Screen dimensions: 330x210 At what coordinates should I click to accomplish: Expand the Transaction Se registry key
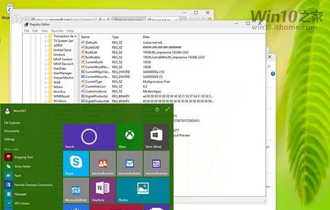(46, 36)
